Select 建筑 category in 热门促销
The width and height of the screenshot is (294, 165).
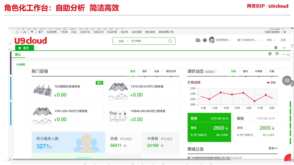[133, 71]
